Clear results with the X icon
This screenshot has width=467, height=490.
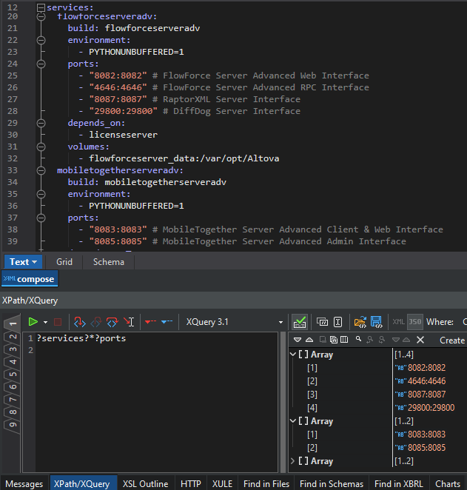tap(420, 340)
